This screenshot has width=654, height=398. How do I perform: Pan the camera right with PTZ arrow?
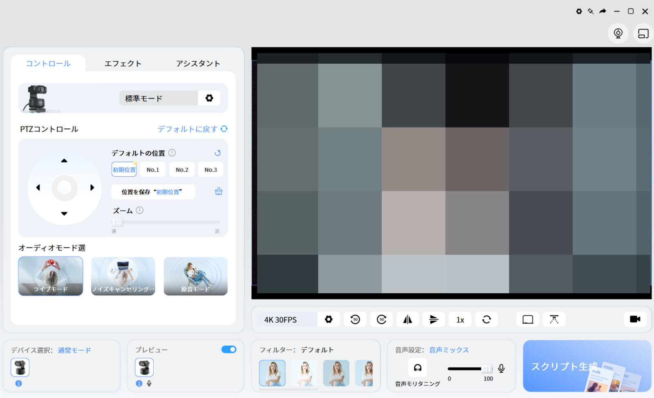92,187
